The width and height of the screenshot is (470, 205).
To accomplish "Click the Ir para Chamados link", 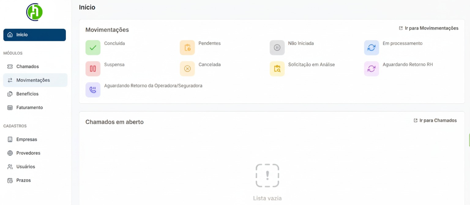I will click(435, 120).
